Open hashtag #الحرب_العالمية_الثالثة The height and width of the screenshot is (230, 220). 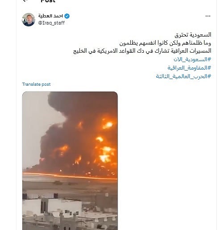pyautogui.click(x=183, y=76)
